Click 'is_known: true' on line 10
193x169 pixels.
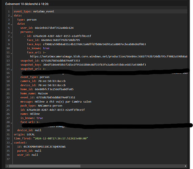click(38, 48)
